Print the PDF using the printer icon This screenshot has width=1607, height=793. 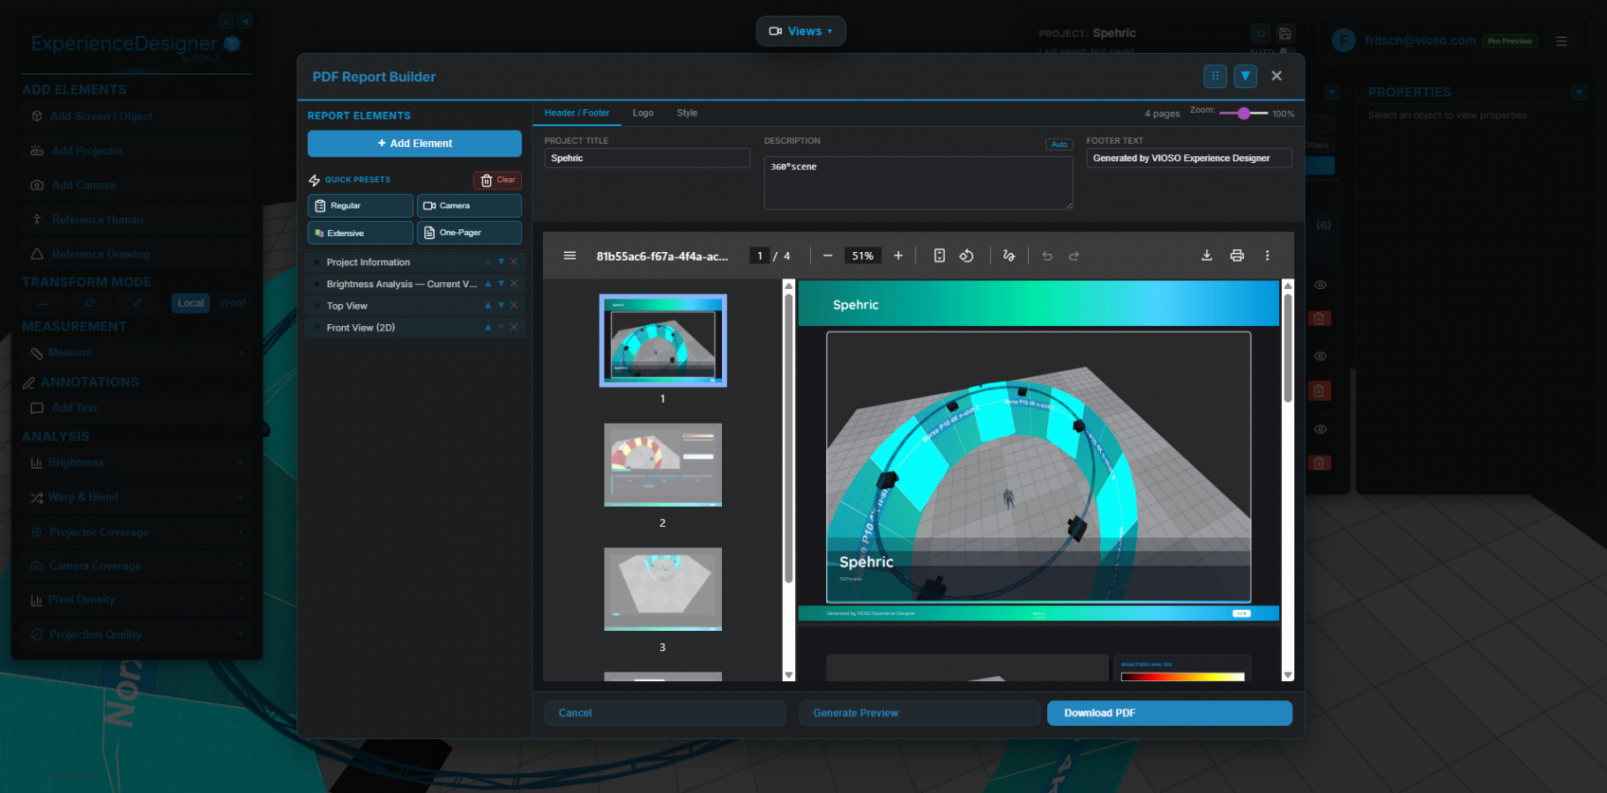coord(1237,256)
